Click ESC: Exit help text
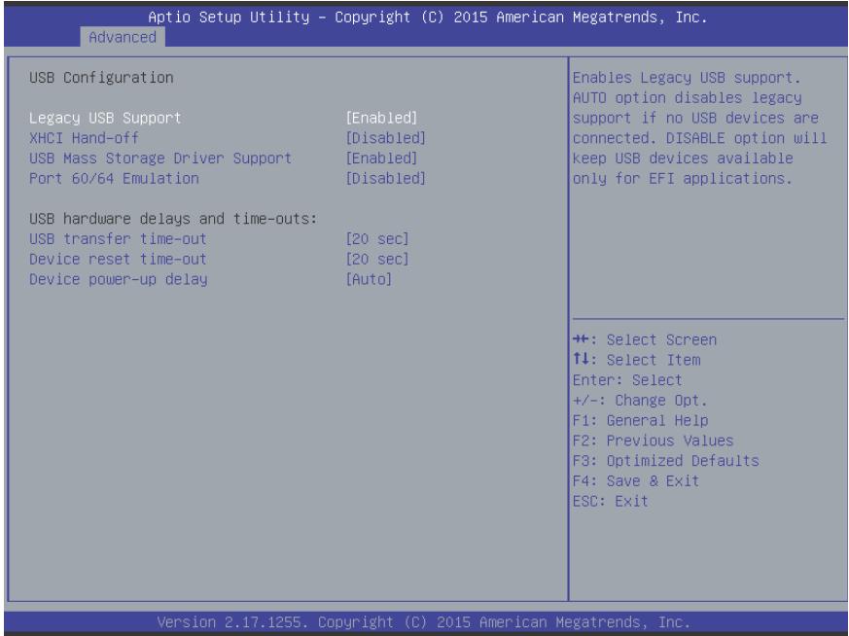Viewport: 849px width, 636px height. (611, 501)
